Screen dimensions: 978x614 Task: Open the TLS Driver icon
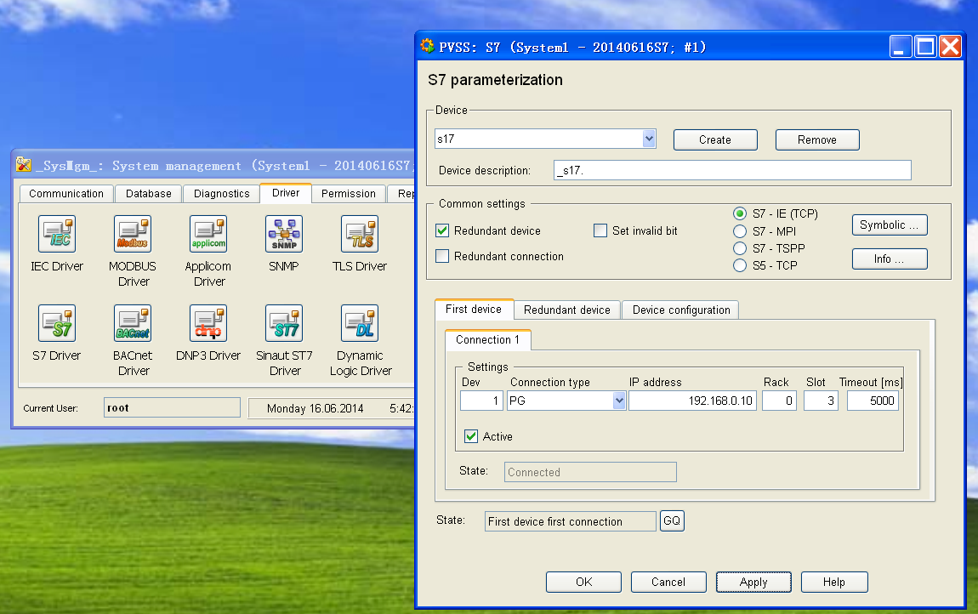[x=360, y=234]
